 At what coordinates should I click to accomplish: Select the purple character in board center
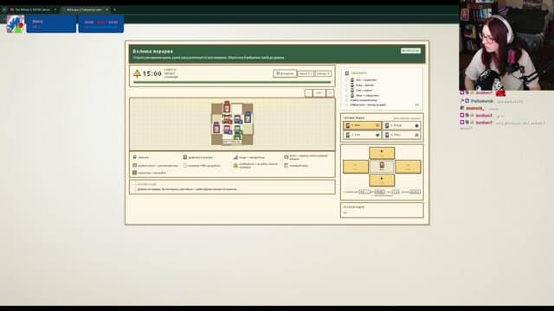coord(228,130)
